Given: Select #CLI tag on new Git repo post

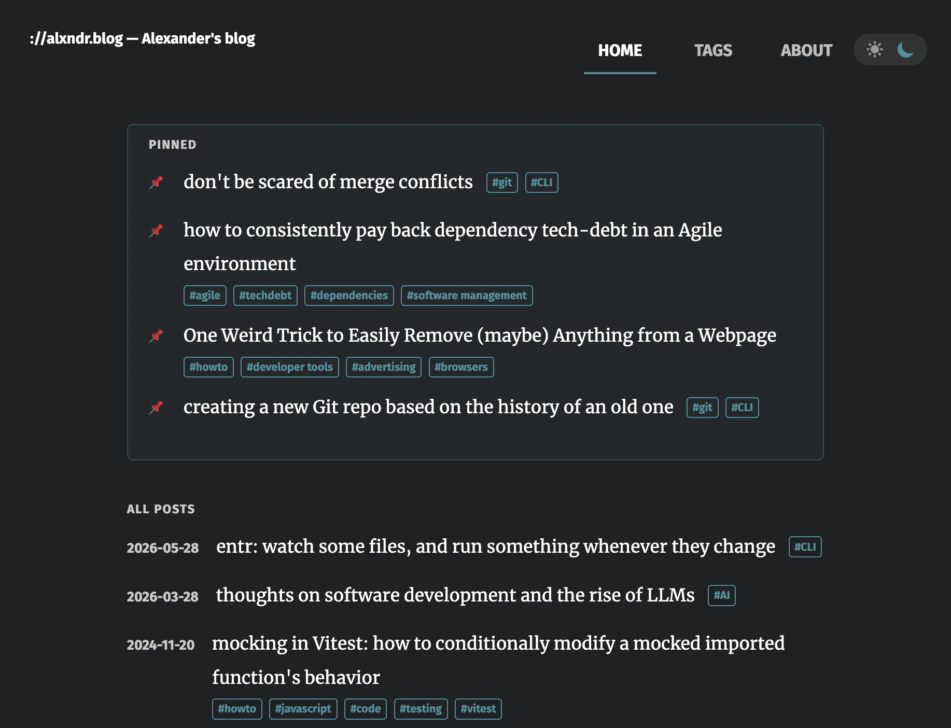Looking at the screenshot, I should (x=742, y=408).
